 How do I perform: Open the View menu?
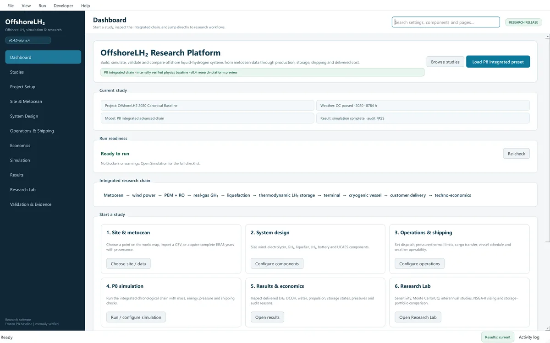26,5
